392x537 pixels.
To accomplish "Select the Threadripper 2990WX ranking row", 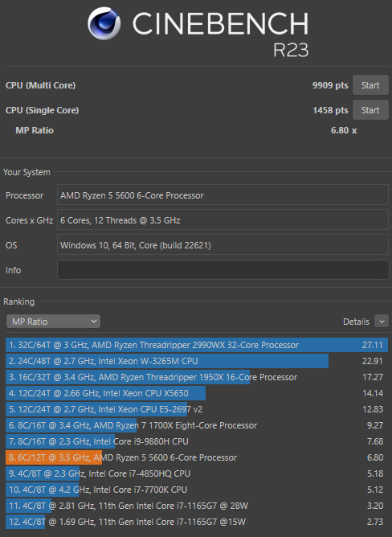I will pyautogui.click(x=197, y=345).
